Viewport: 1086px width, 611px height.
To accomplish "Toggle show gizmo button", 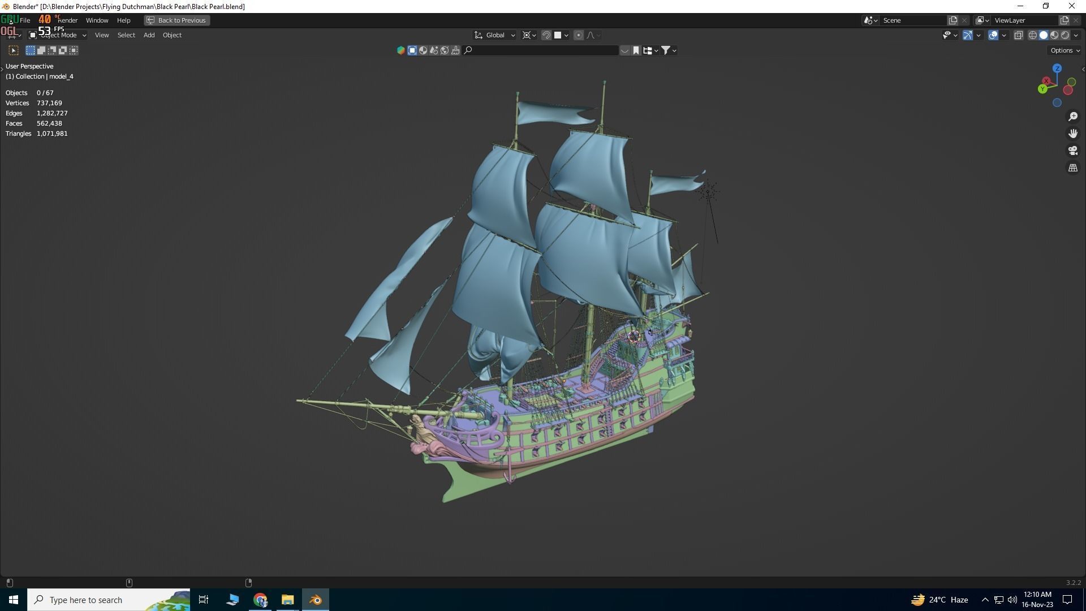I will tap(968, 35).
